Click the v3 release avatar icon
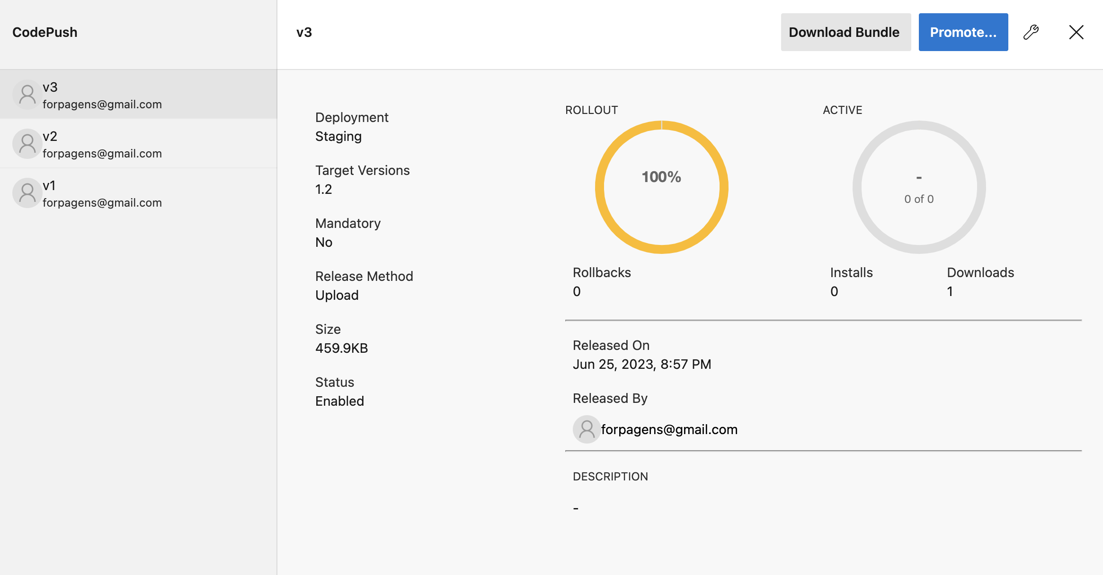1103x575 pixels. click(27, 95)
